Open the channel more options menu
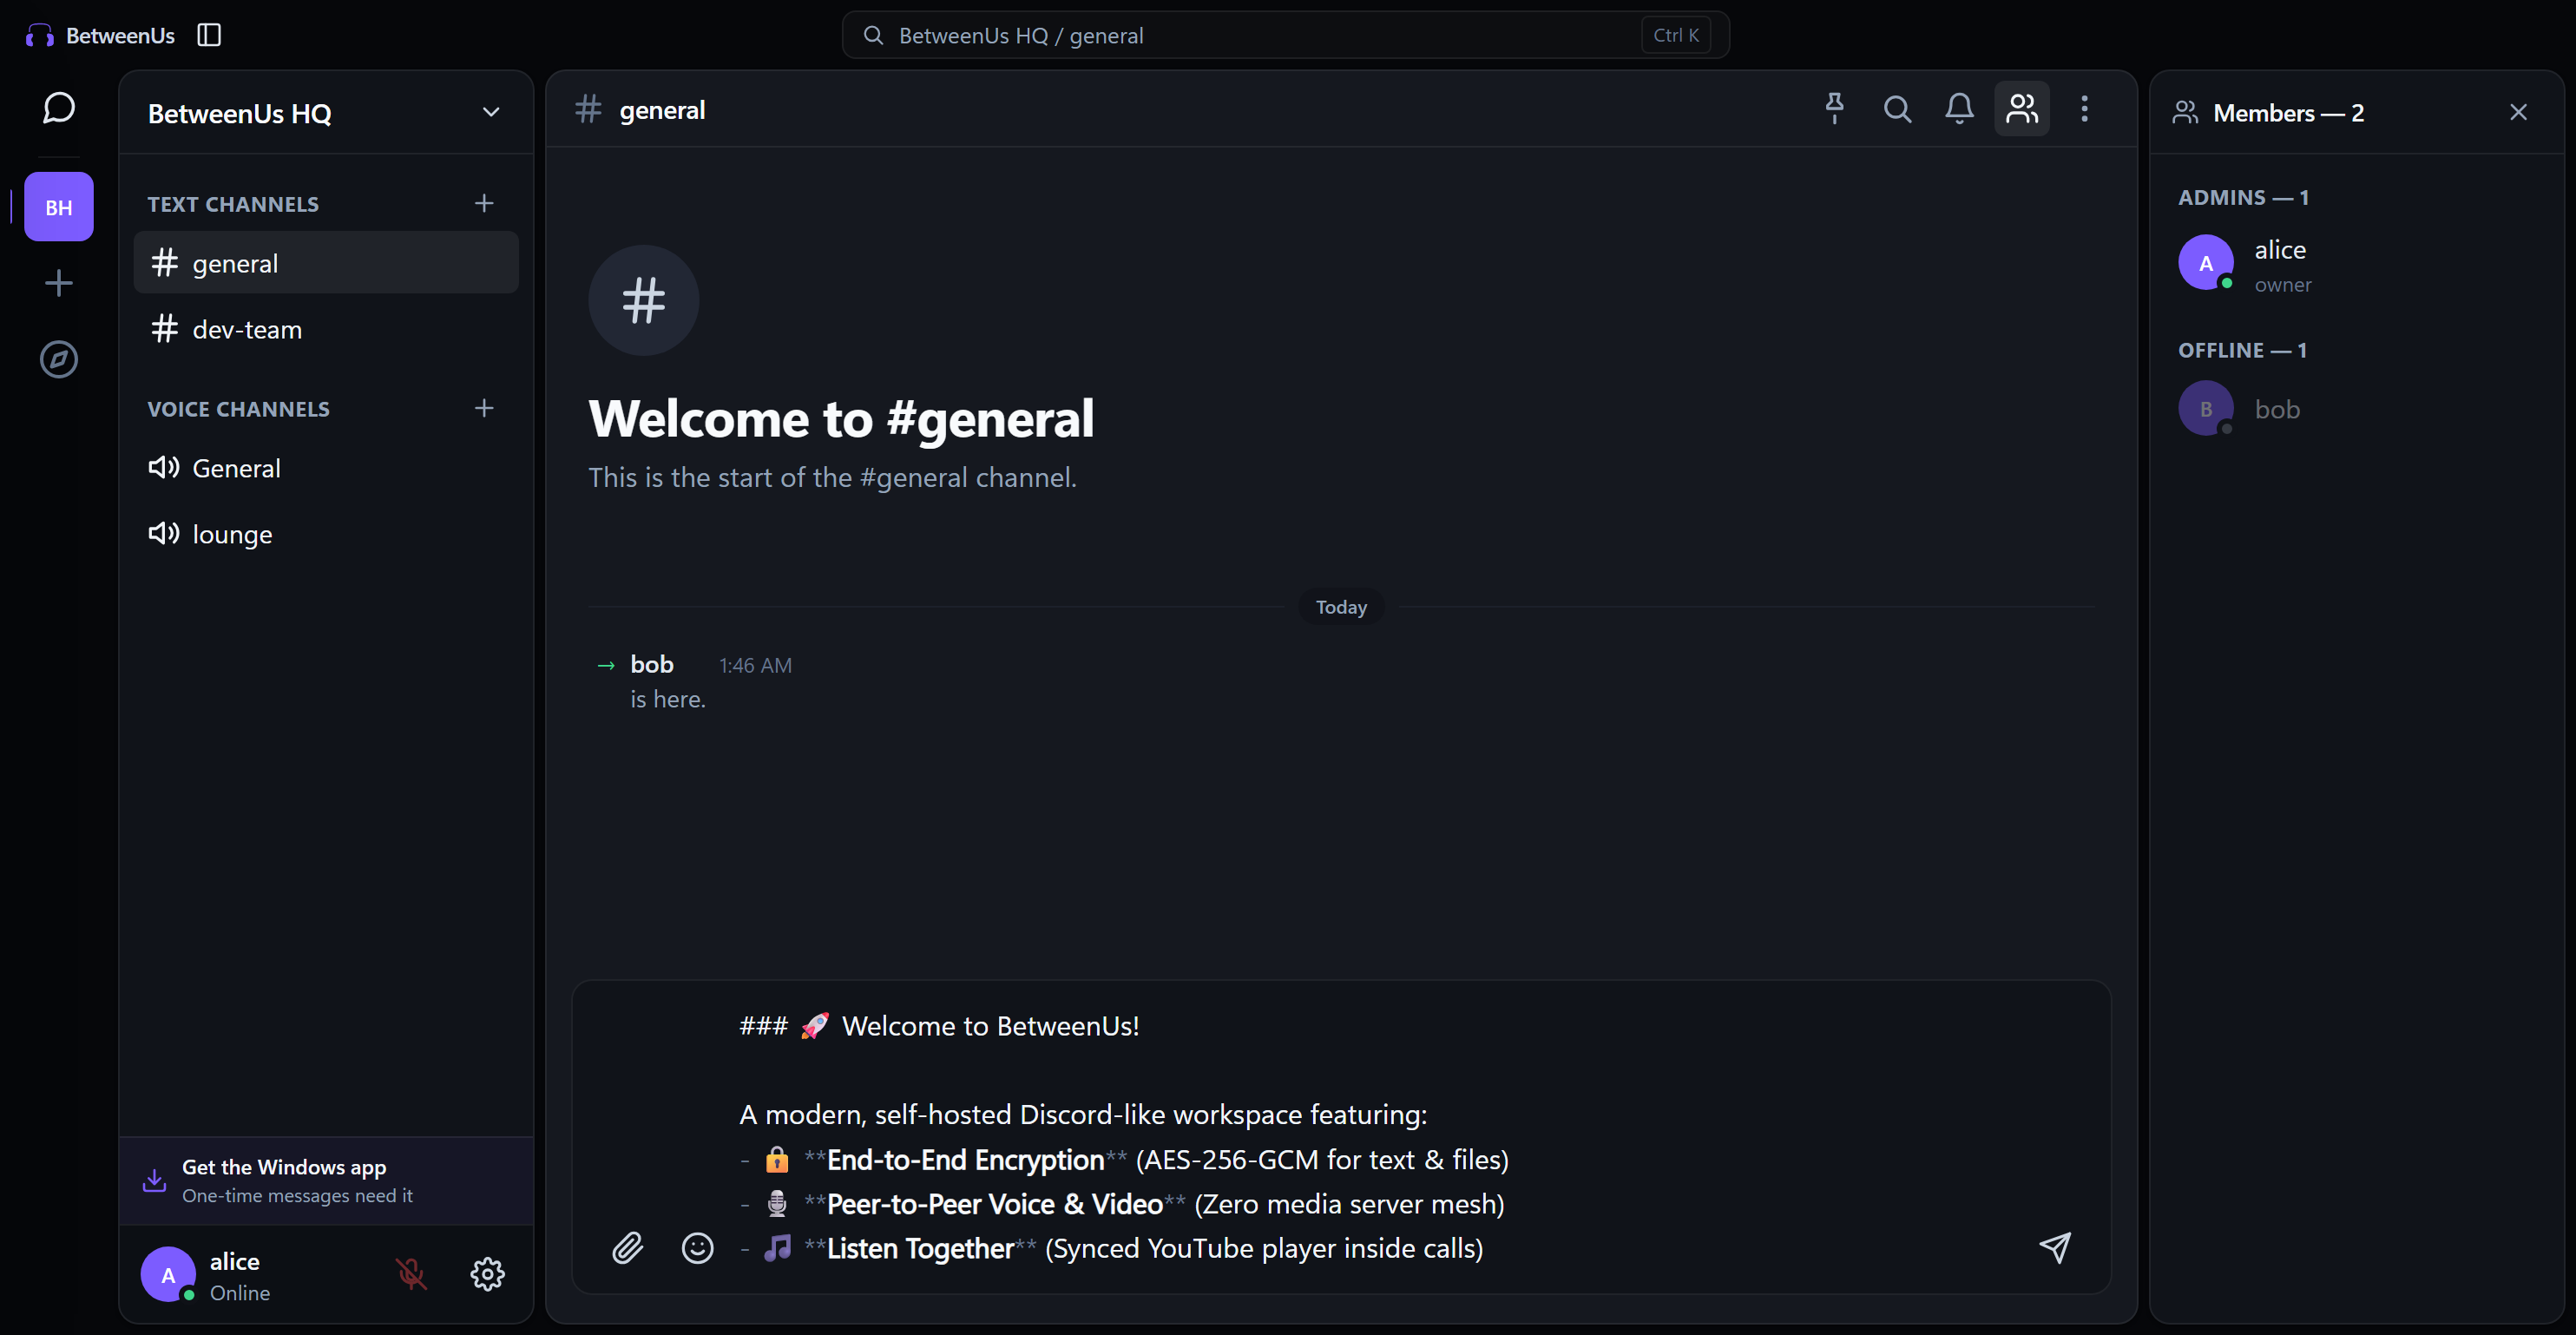This screenshot has width=2576, height=1335. (x=2084, y=108)
